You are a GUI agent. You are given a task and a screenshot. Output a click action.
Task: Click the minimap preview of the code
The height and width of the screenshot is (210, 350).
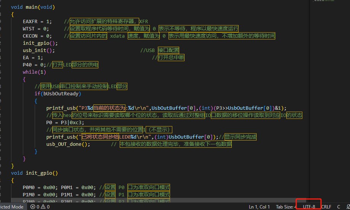pyautogui.click(x=324, y=1)
